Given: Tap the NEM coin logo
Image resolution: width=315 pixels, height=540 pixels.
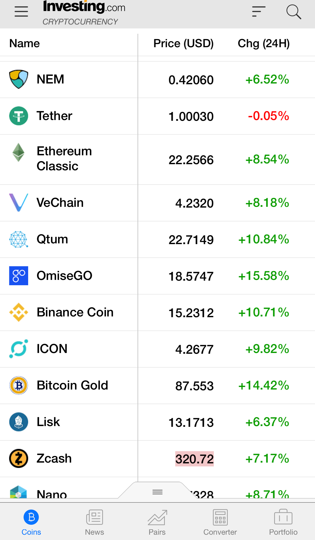Looking at the screenshot, I should point(19,79).
